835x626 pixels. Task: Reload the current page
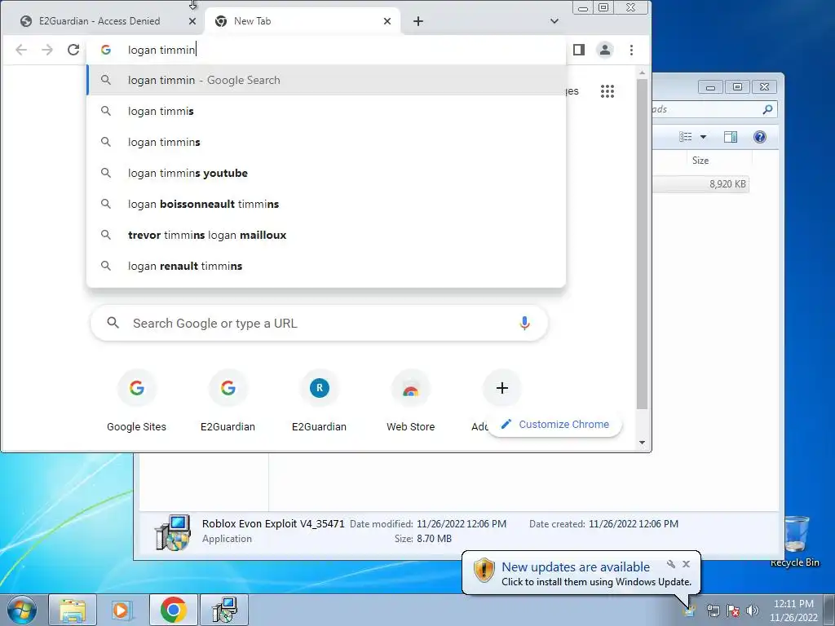[73, 50]
